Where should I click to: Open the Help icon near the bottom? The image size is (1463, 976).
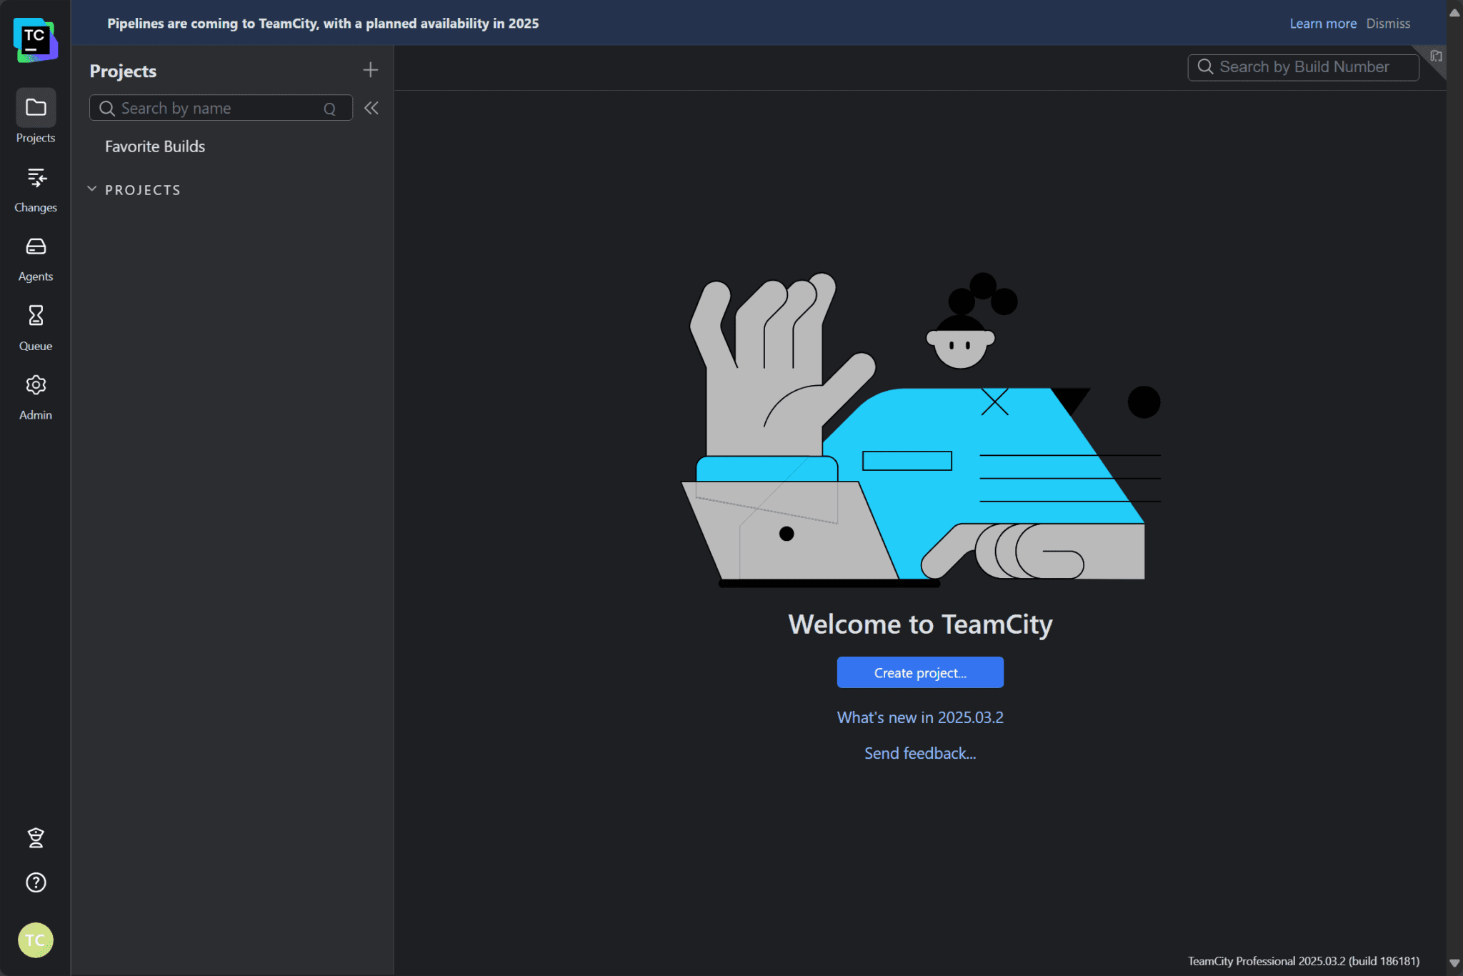tap(35, 882)
